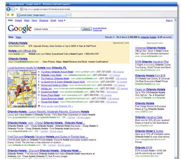
Task: Open the Advanced Search link
Action: pos(99,28)
